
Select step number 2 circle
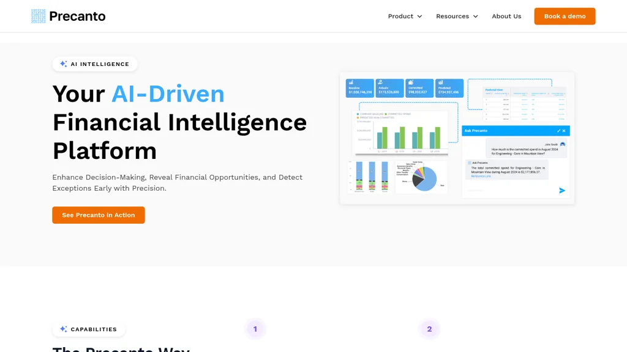pos(429,329)
